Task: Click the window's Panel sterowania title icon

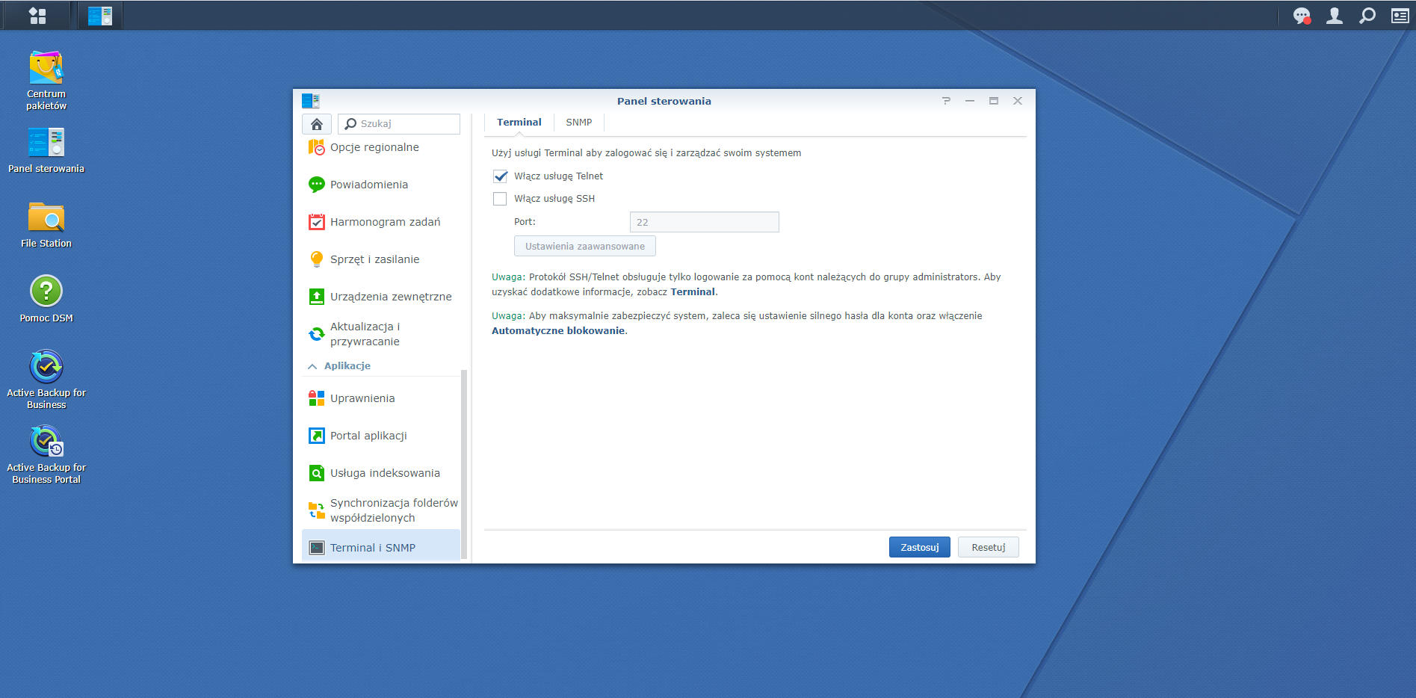Action: click(311, 101)
